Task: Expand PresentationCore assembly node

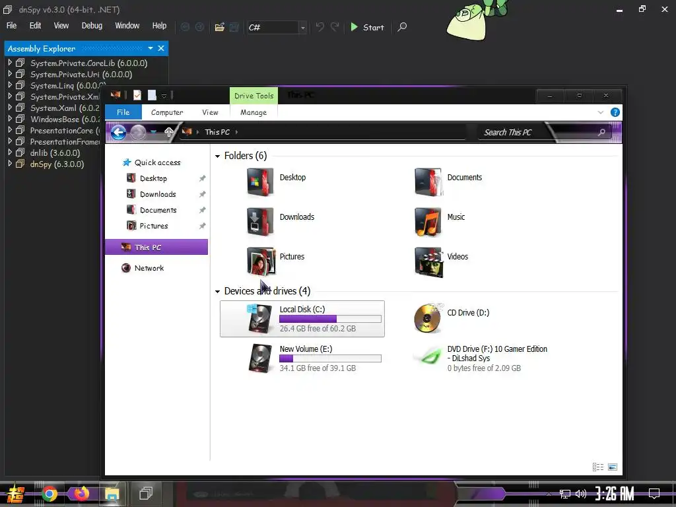Action: [x=10, y=130]
